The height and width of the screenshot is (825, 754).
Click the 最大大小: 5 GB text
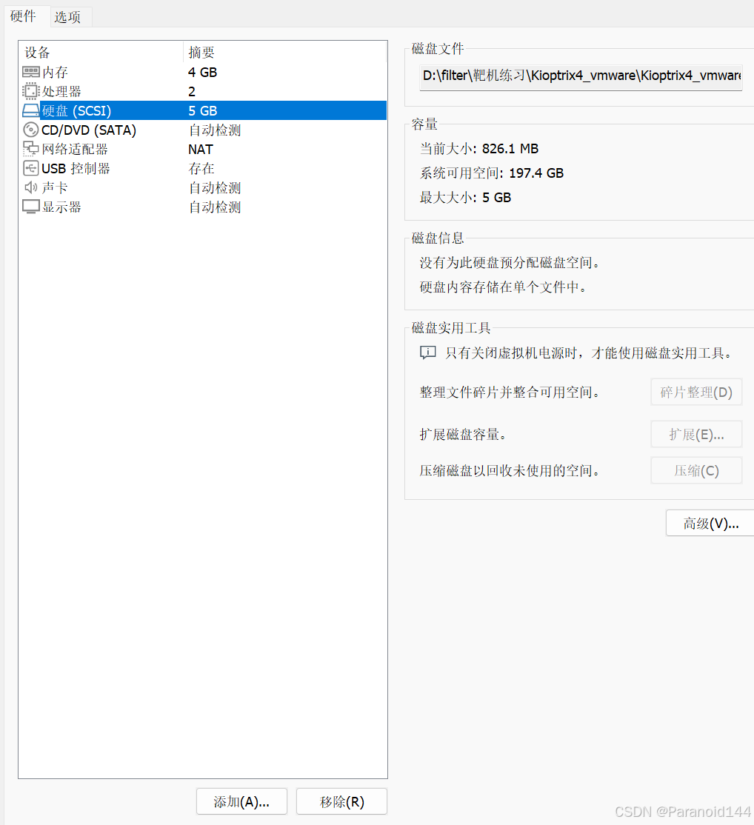[465, 198]
